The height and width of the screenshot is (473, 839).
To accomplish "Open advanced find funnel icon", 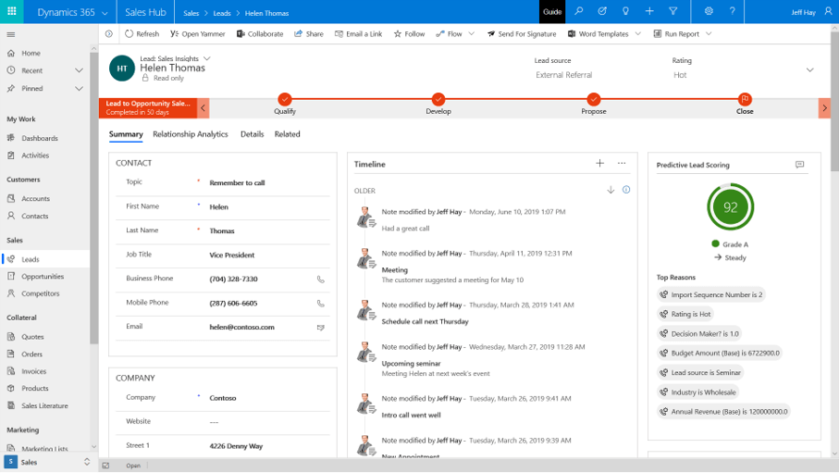I will pyautogui.click(x=673, y=11).
